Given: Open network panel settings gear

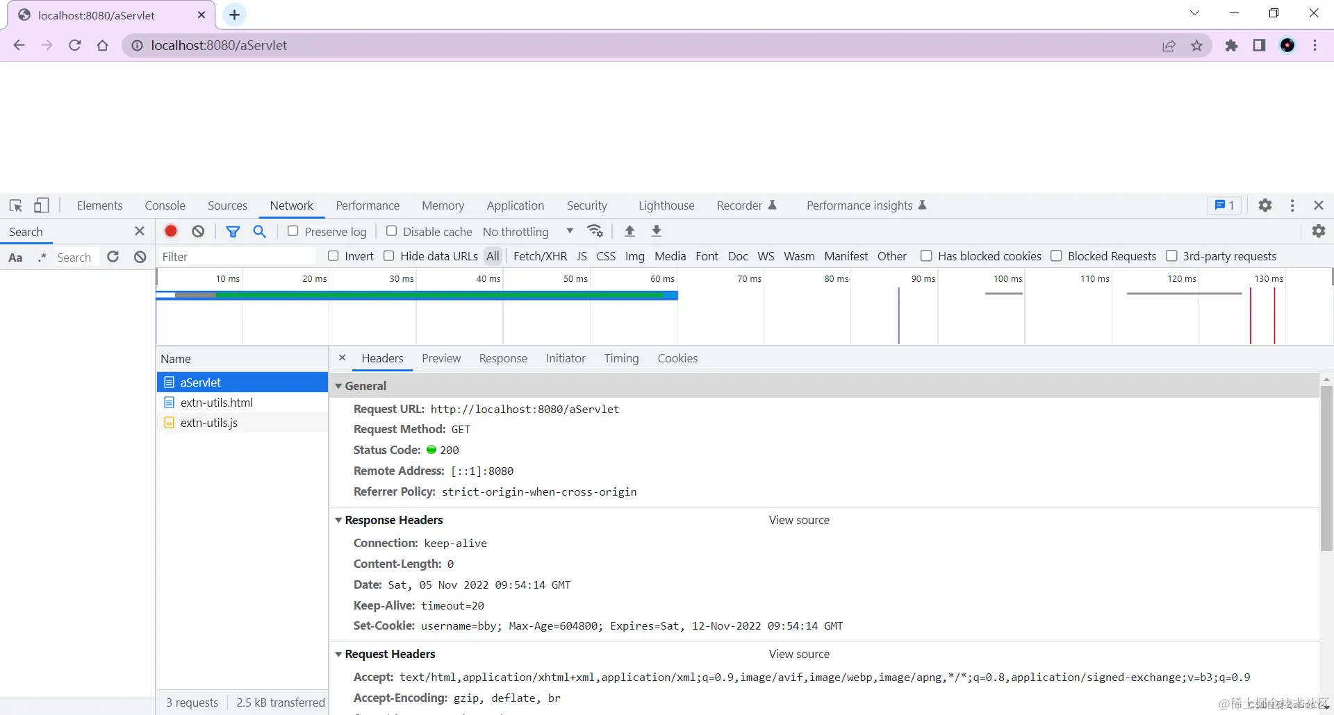Looking at the screenshot, I should pyautogui.click(x=1319, y=231).
